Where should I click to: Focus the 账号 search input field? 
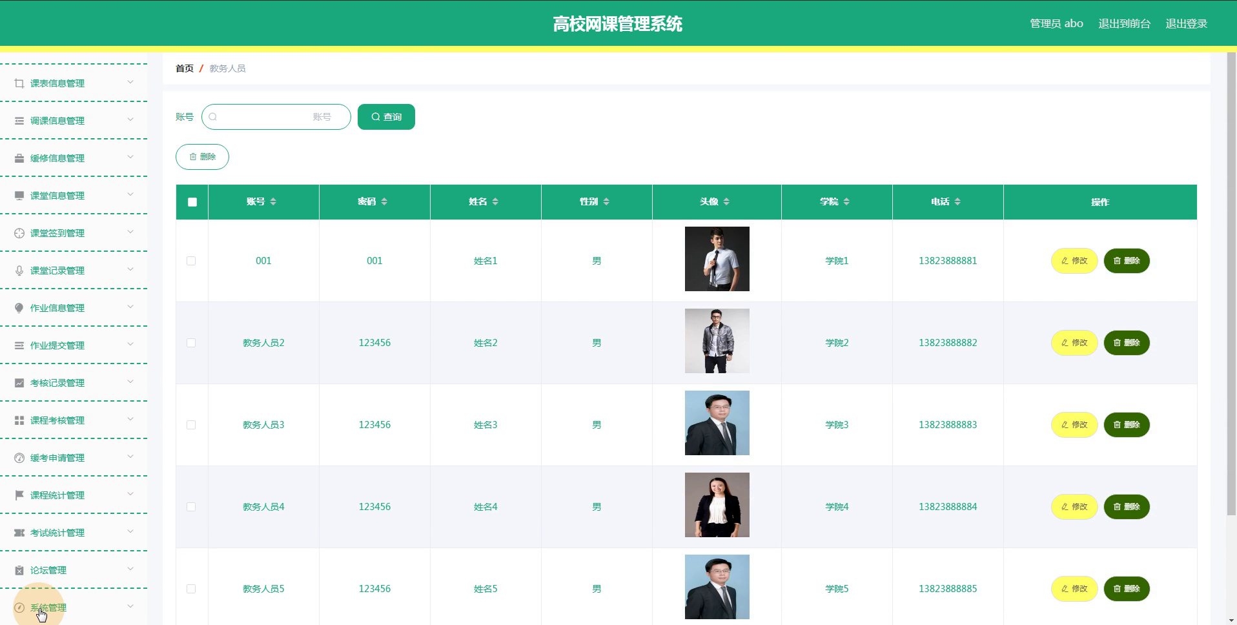pos(276,117)
